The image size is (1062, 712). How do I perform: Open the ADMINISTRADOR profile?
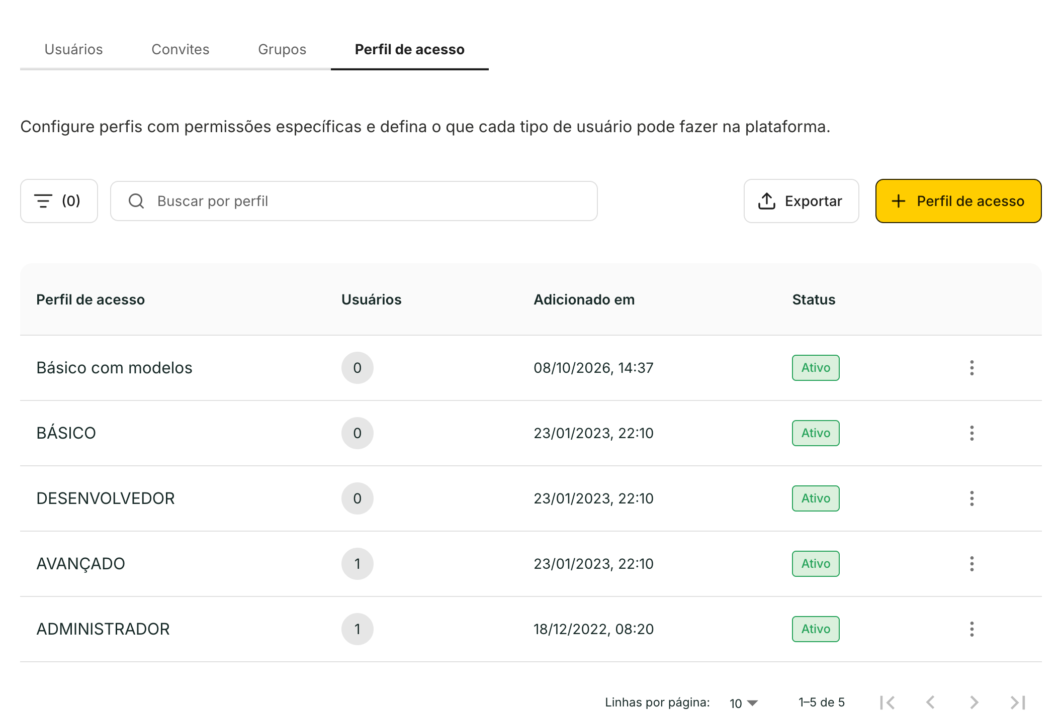[x=103, y=629]
